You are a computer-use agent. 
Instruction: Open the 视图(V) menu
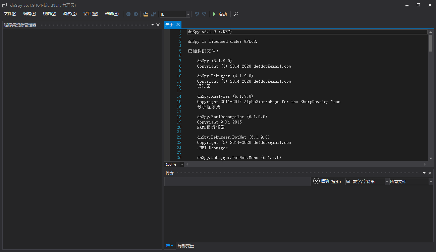[x=50, y=14]
